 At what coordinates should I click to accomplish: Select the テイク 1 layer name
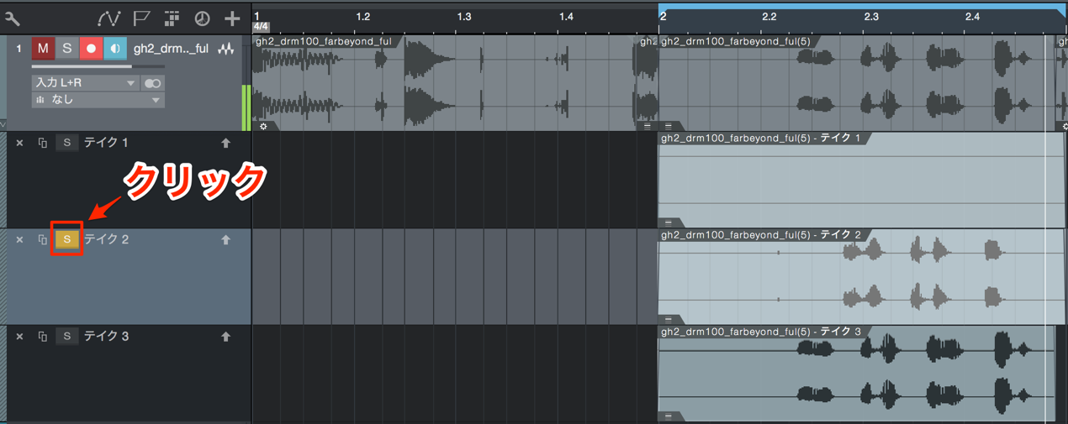[106, 144]
